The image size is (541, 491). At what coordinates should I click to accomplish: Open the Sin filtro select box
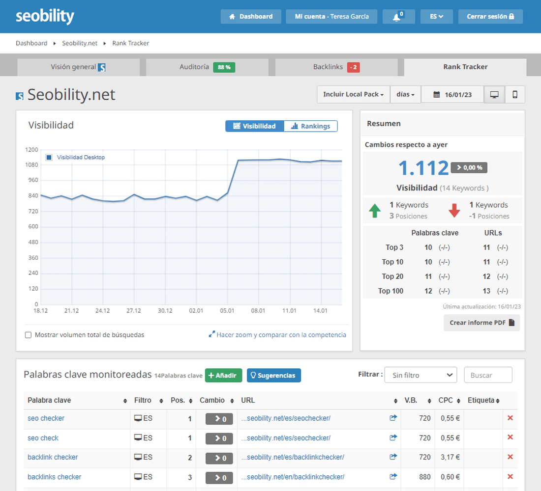(421, 375)
